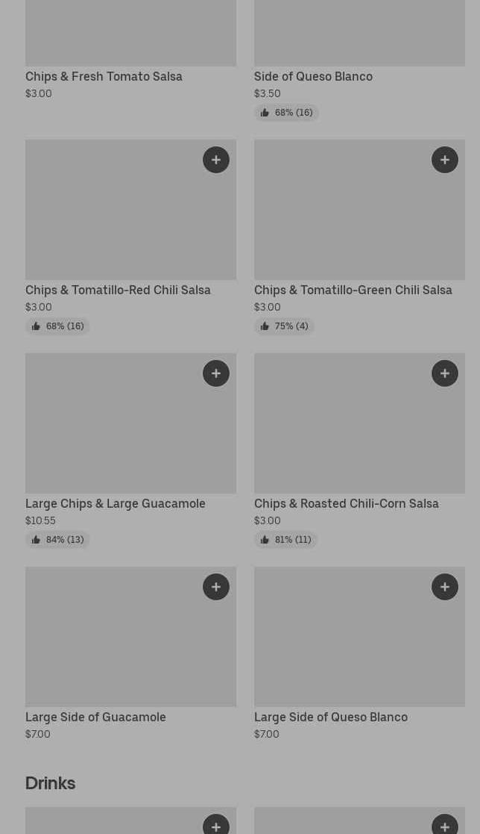The height and width of the screenshot is (834, 480).
Task: Open Side of Queso Blanco item
Action: point(313,76)
